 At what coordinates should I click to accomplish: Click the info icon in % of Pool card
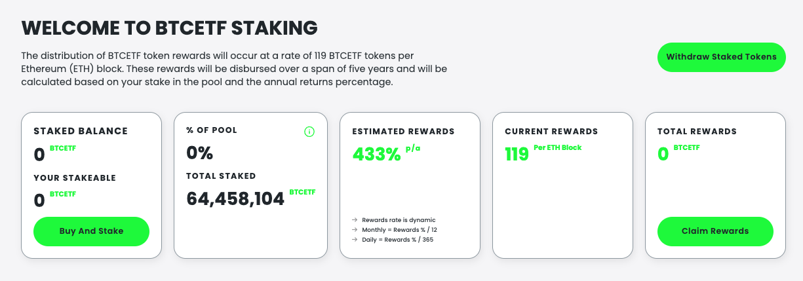pyautogui.click(x=309, y=132)
